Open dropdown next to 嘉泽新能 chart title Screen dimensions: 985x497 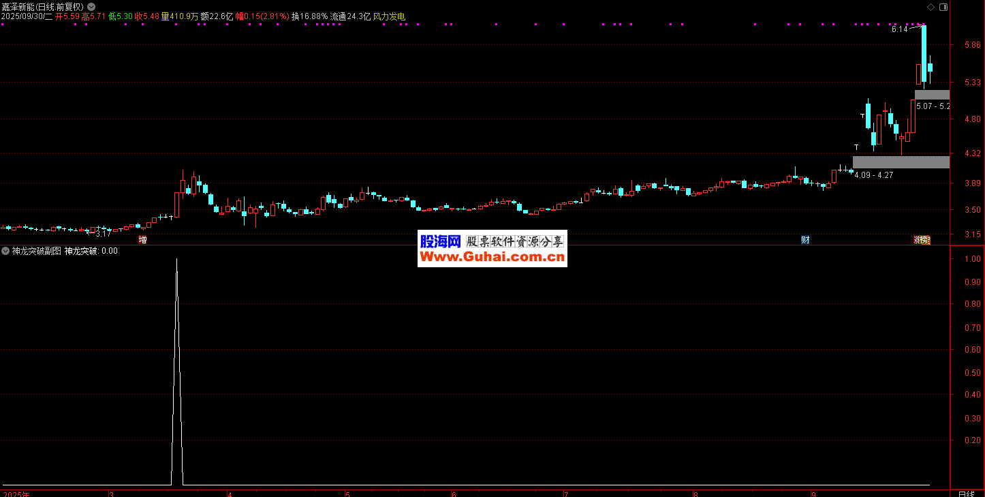coord(91,6)
